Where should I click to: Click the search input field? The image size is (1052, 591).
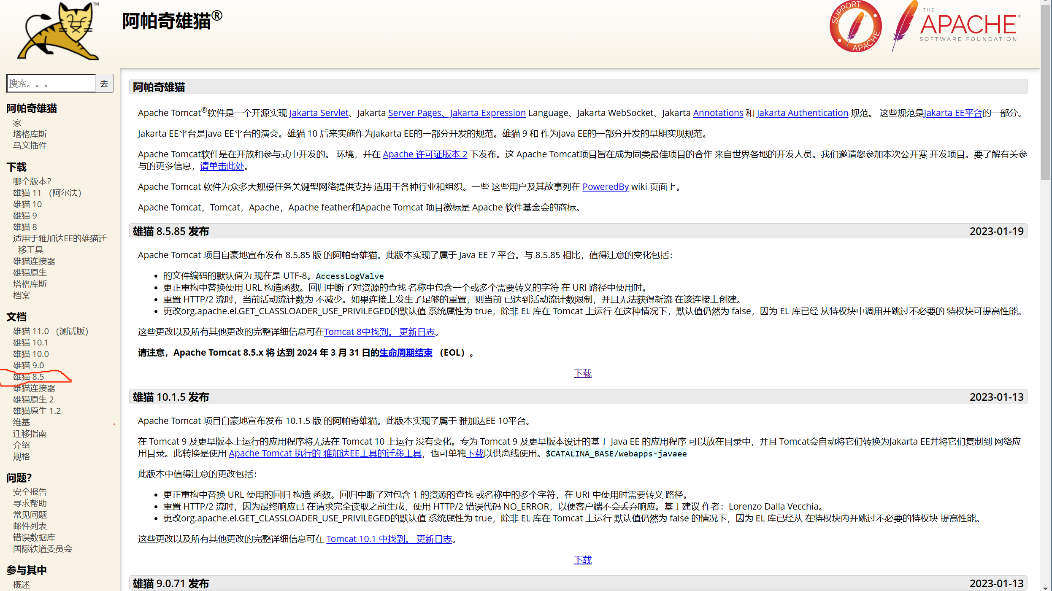click(51, 83)
